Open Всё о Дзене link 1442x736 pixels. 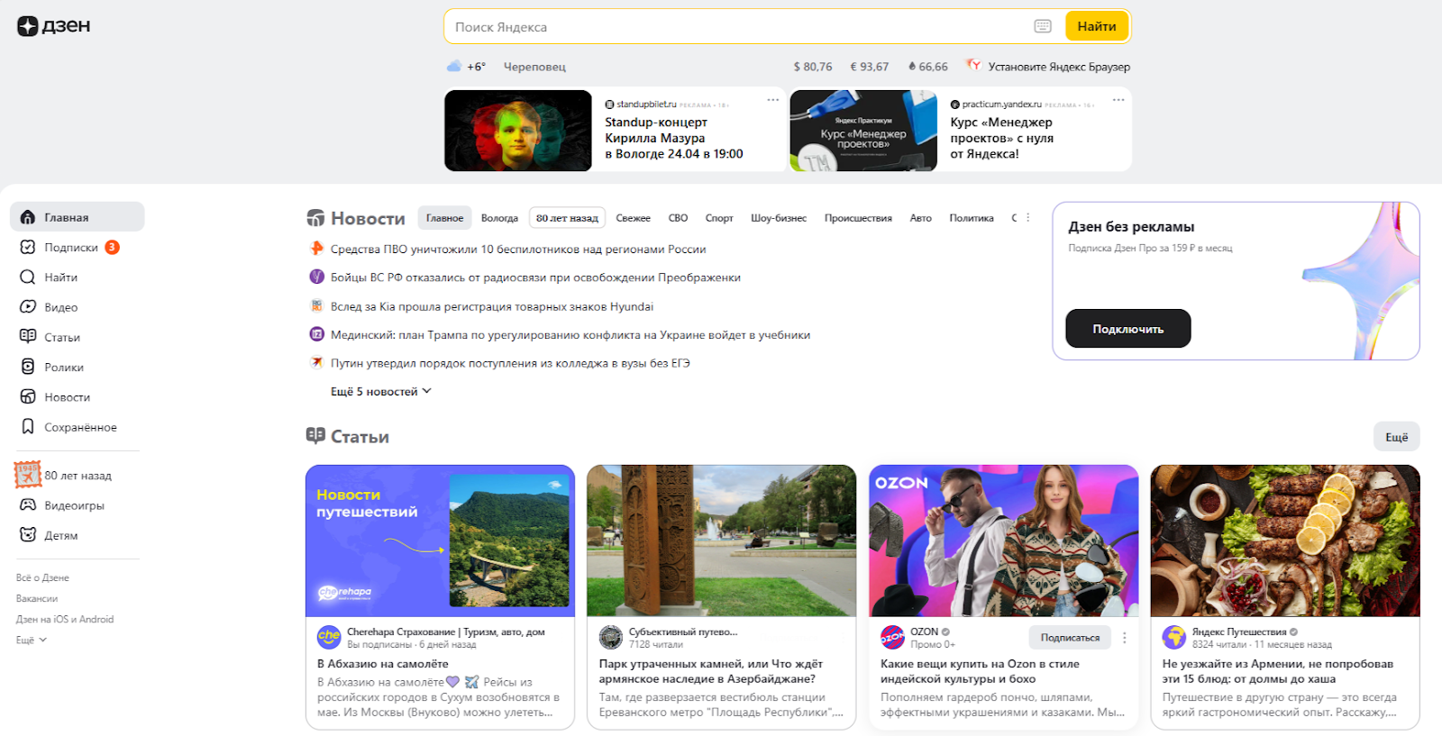click(42, 577)
